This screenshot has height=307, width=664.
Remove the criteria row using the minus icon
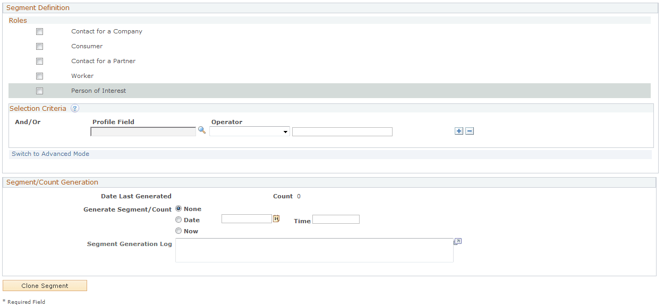[x=469, y=130]
